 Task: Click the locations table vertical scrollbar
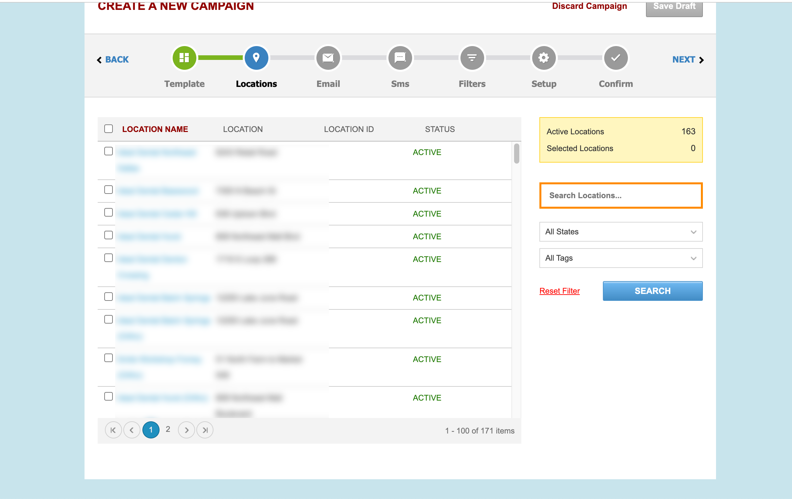pos(516,154)
